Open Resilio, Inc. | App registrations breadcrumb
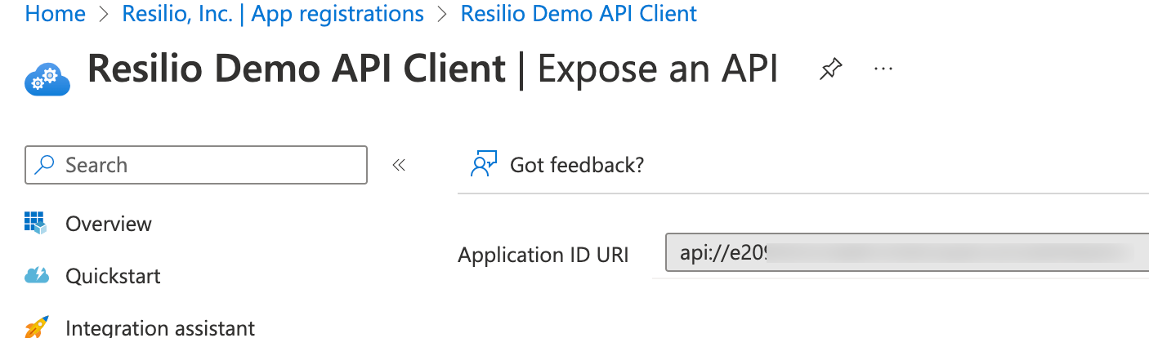Screen dimensions: 1149x338 point(272,14)
